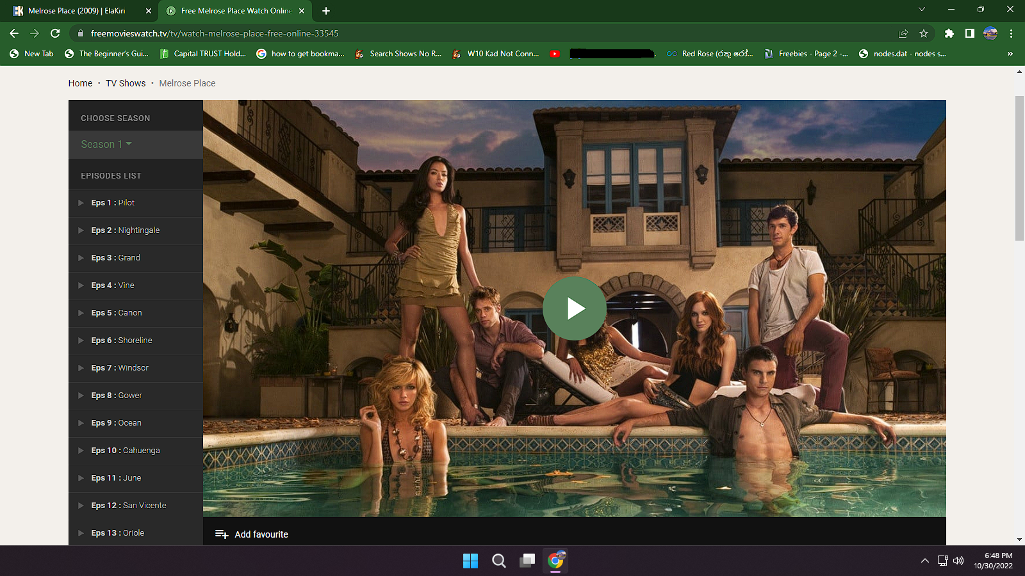Select episode 8 Gower
Screen dimensions: 1025x576
tap(136, 396)
